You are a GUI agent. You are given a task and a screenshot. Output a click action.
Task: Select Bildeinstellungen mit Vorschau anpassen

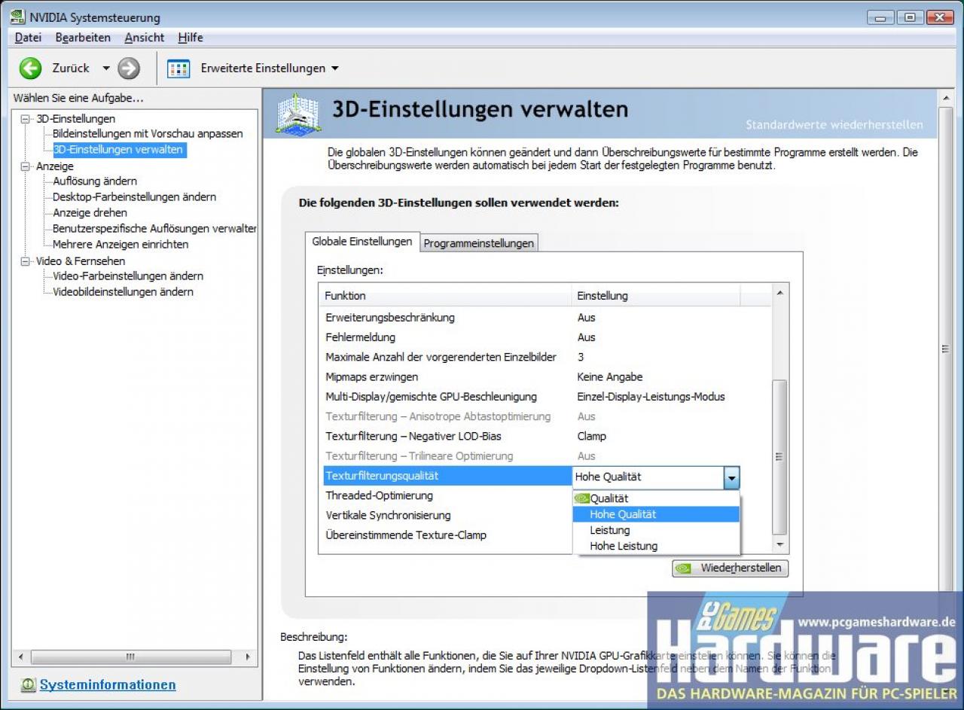click(148, 134)
